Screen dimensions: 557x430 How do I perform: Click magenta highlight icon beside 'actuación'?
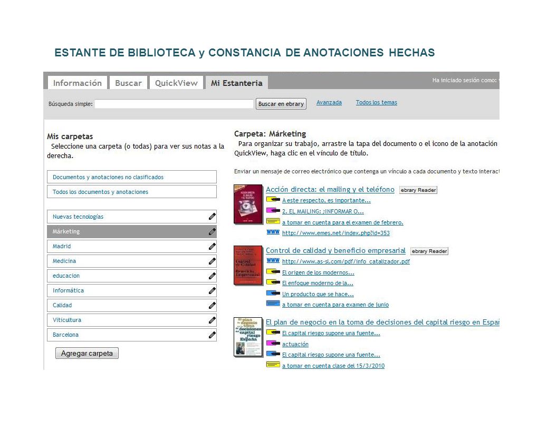273,344
